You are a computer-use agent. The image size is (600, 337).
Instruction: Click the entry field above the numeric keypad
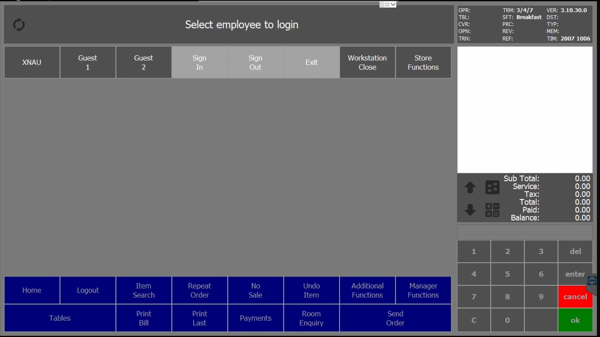(525, 232)
